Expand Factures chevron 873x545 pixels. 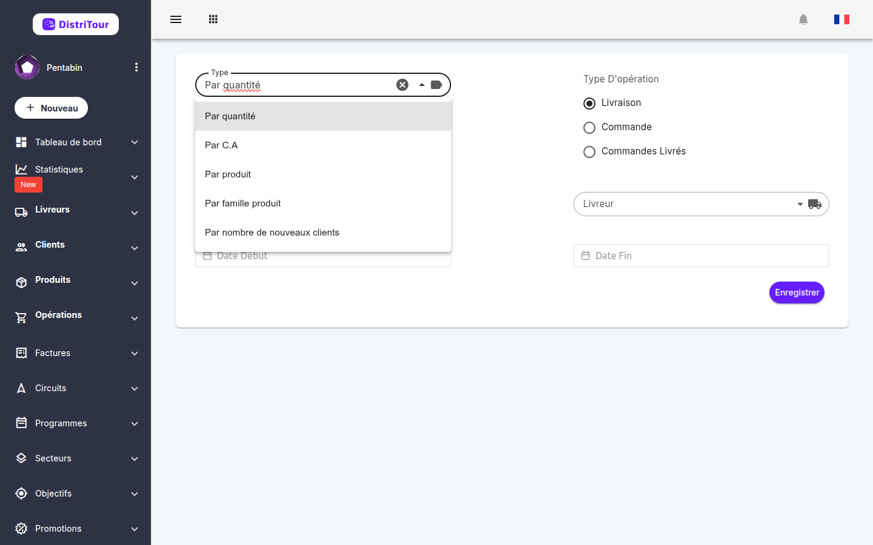click(135, 354)
